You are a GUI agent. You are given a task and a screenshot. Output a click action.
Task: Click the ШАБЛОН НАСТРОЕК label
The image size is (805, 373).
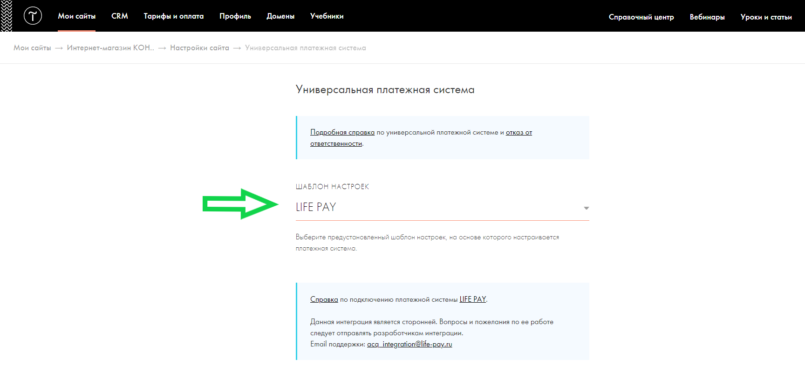click(332, 186)
